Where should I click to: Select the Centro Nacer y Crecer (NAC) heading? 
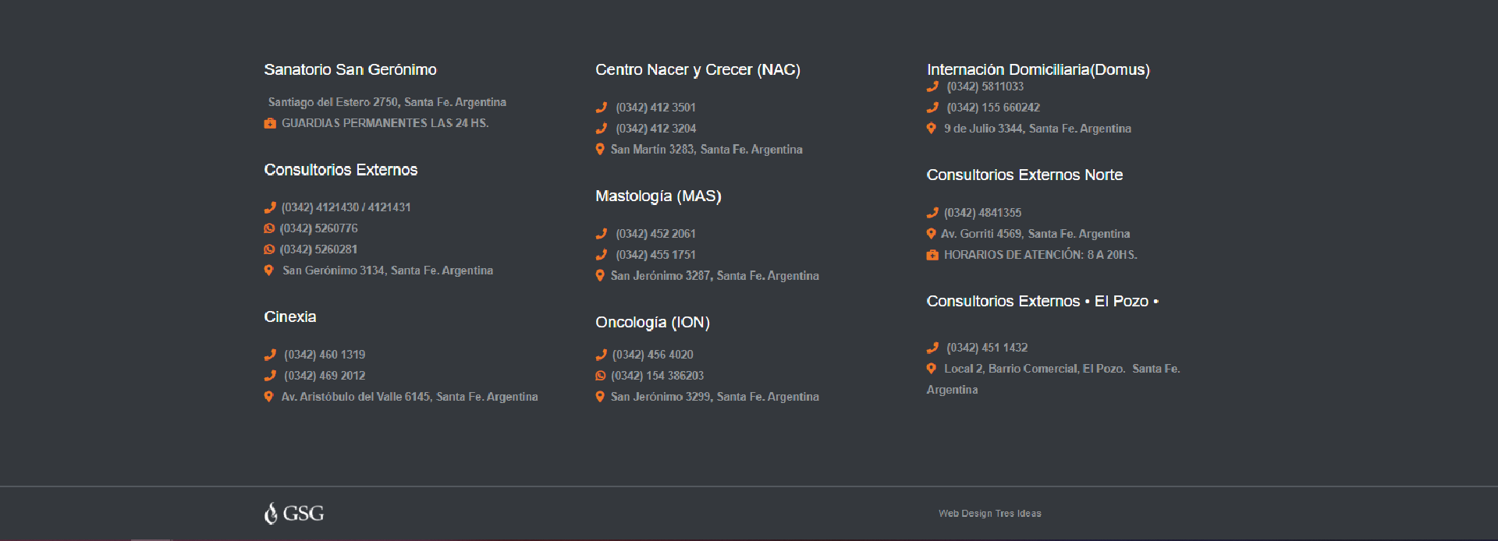pyautogui.click(x=698, y=69)
